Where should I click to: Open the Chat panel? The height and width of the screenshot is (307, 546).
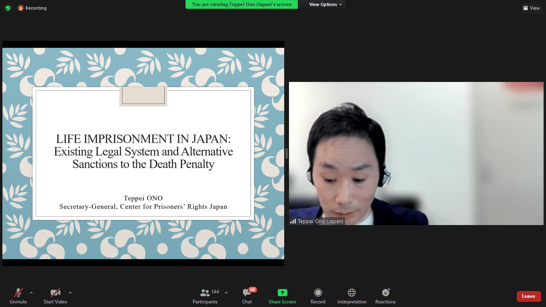pyautogui.click(x=247, y=296)
